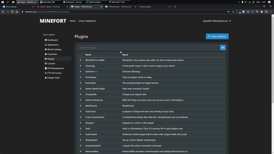Click the plugin search submit button
This screenshot has height=154, width=274.
tap(223, 47)
